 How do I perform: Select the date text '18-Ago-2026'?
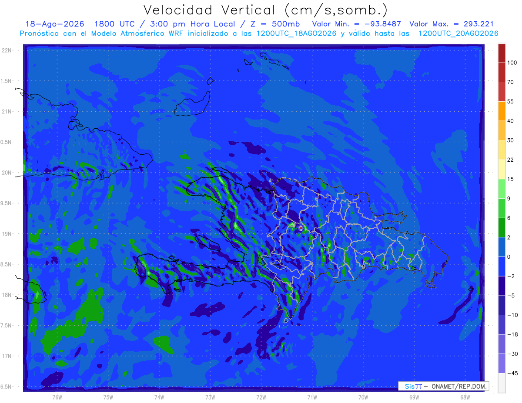55,24
